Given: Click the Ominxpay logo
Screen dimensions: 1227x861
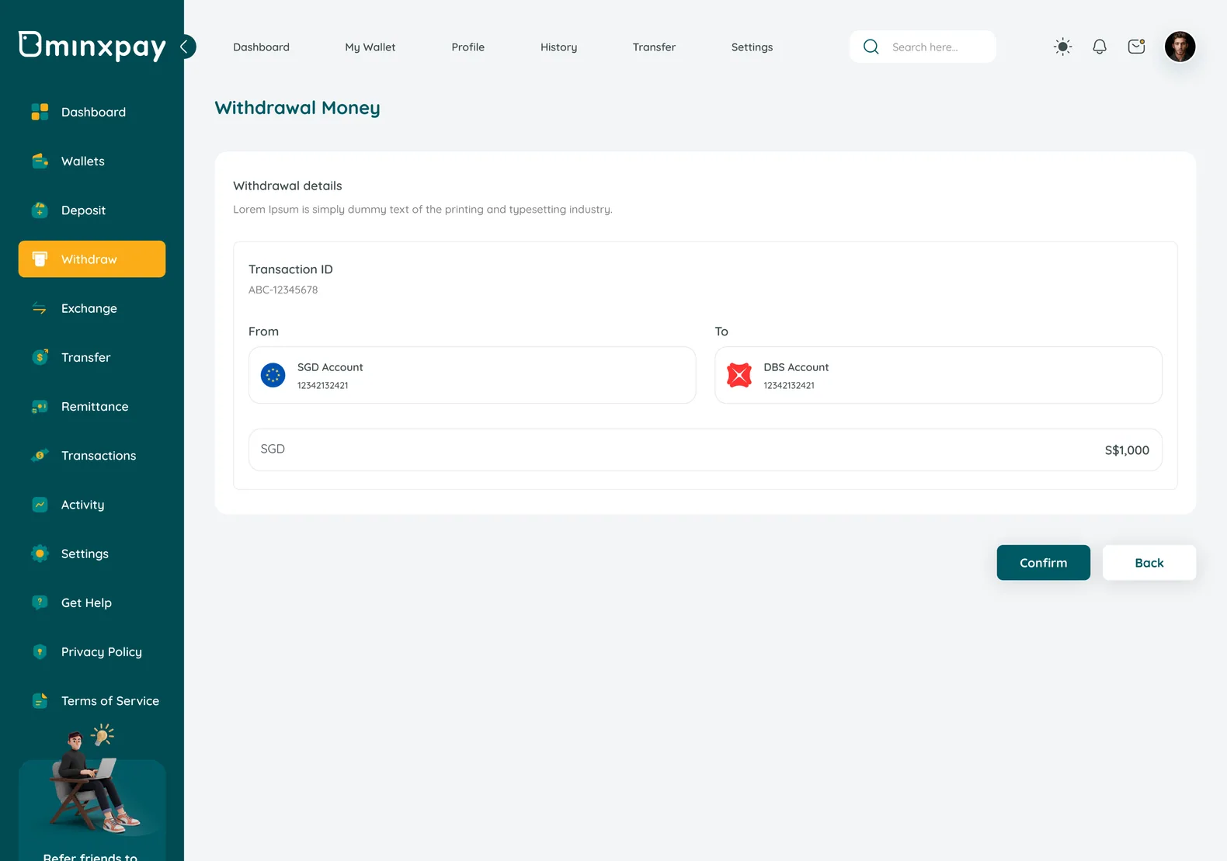Looking at the screenshot, I should coord(92,46).
